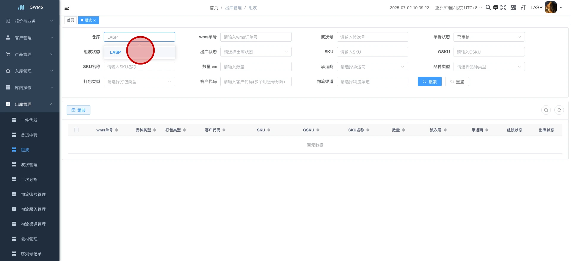Open the 打包类型 dropdown
This screenshot has width=571, height=261.
pos(139,82)
